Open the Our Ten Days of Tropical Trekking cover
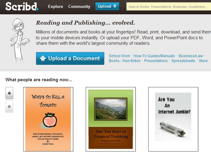The image size is (211, 157). point(111,119)
